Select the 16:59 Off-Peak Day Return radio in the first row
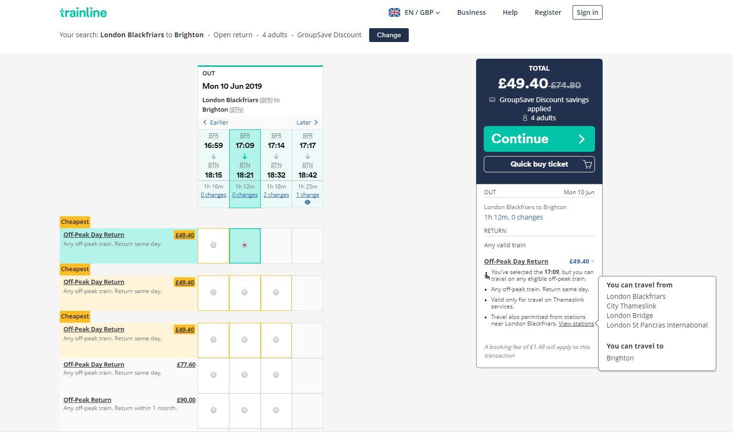 pos(213,245)
